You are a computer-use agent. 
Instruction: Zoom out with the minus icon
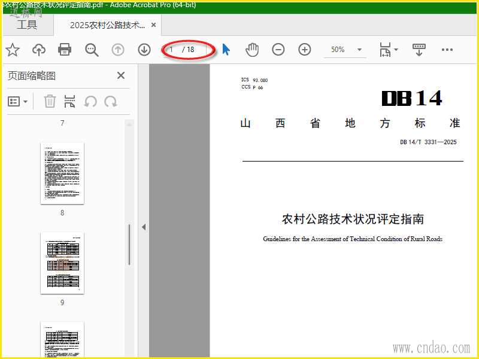coord(278,50)
